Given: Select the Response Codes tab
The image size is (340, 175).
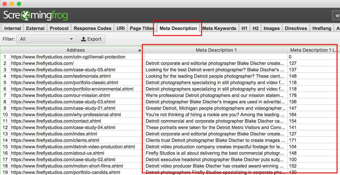Looking at the screenshot, I should point(92,28).
